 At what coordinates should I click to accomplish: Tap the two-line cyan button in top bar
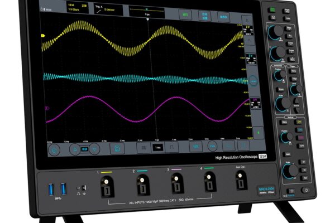[204, 16]
